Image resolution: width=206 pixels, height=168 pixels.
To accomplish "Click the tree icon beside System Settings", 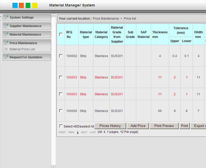I will pos(6,17).
